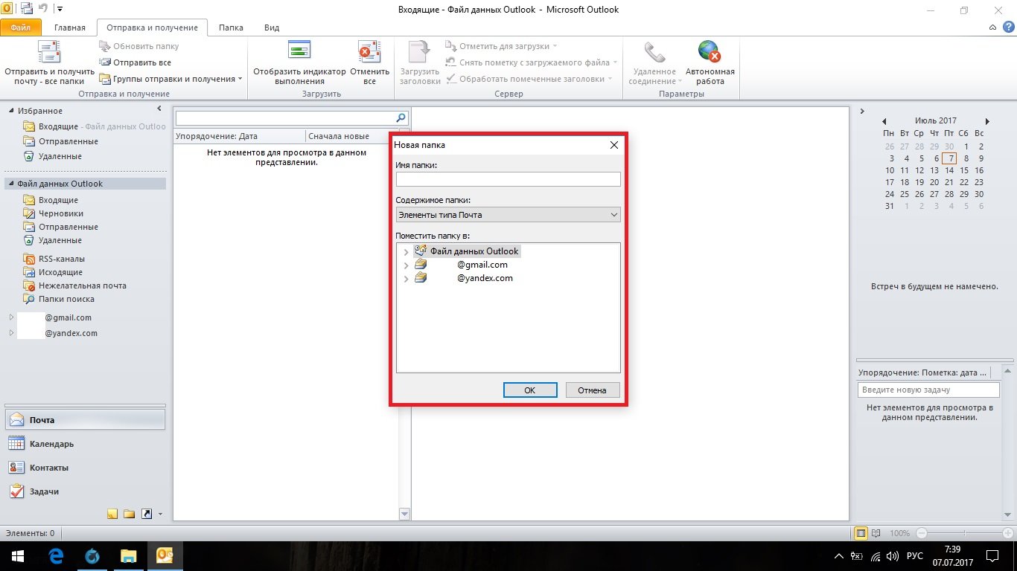The image size is (1017, 571).
Task: Open Outlook Help with the question mark icon
Action: coord(1009,28)
